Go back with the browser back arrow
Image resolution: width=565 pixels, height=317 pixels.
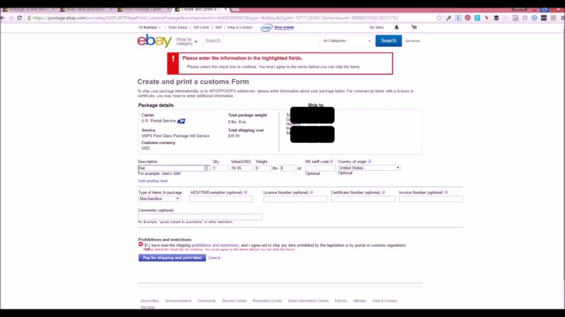tap(3, 18)
